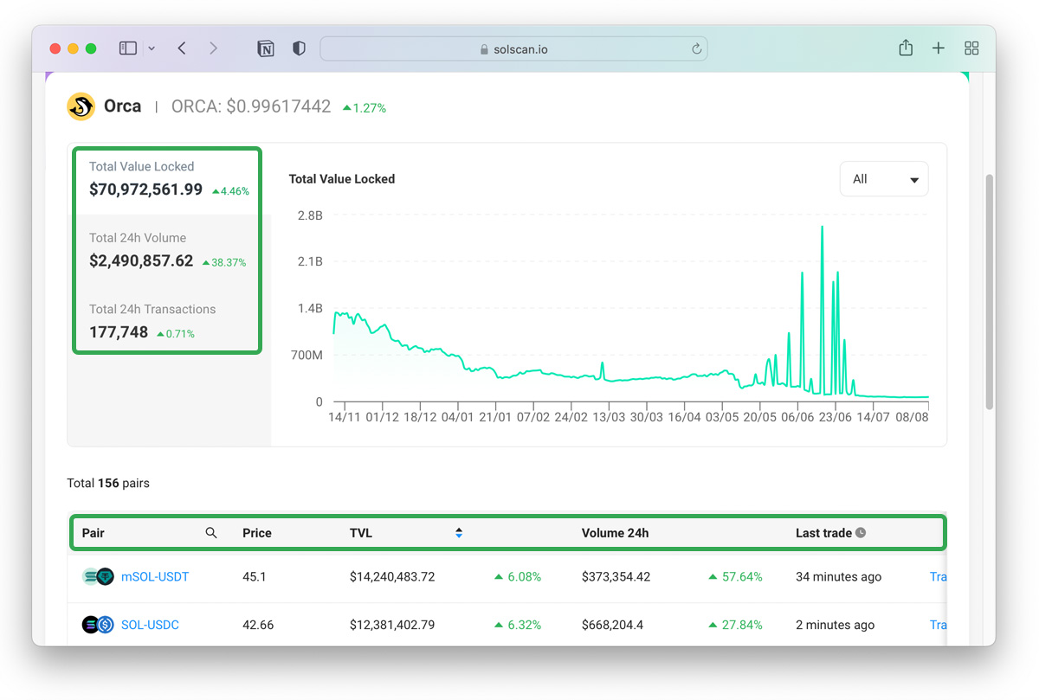Search pairs using the magnifier icon
Viewport: 1039px width, 700px height.
211,533
